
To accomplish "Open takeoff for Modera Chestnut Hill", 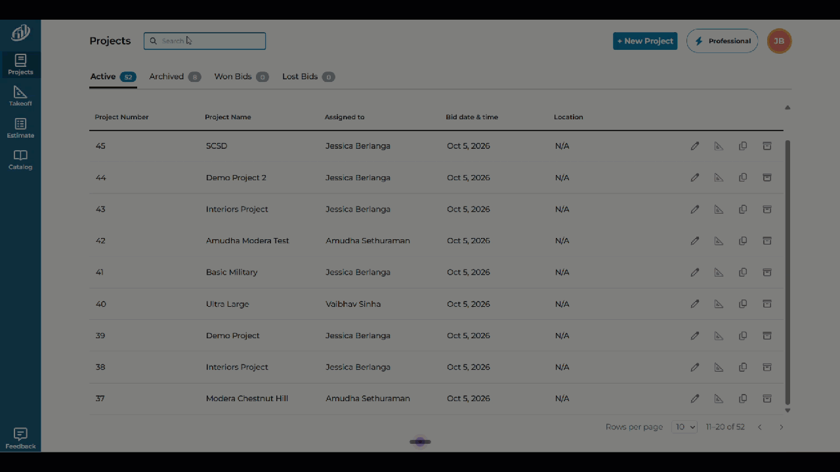I will [x=719, y=399].
